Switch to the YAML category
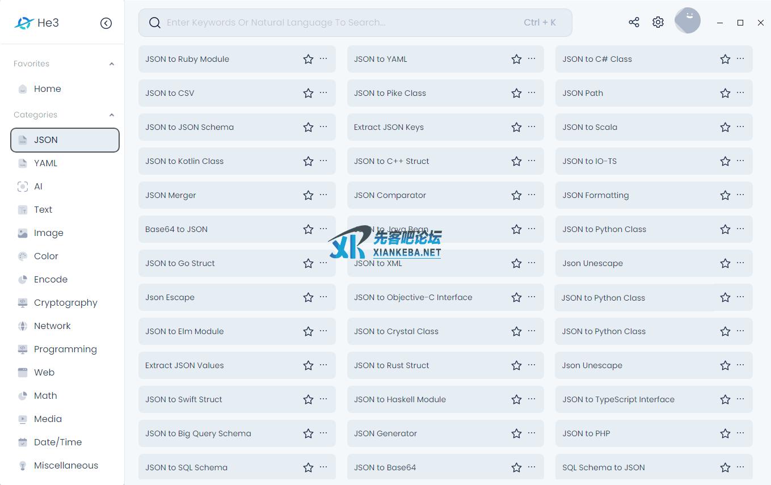 (45, 163)
